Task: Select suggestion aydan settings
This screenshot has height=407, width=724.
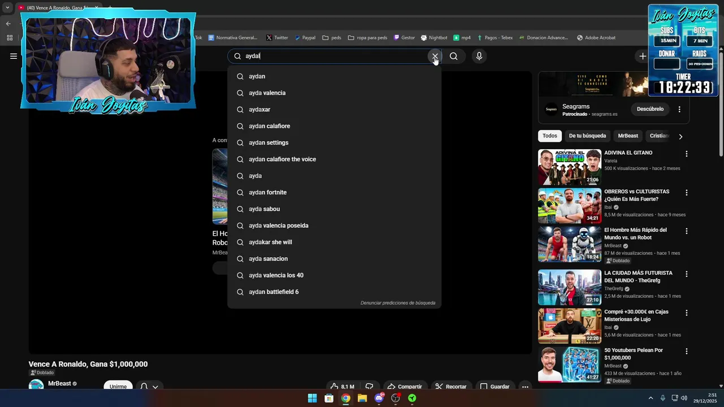Action: click(x=334, y=142)
